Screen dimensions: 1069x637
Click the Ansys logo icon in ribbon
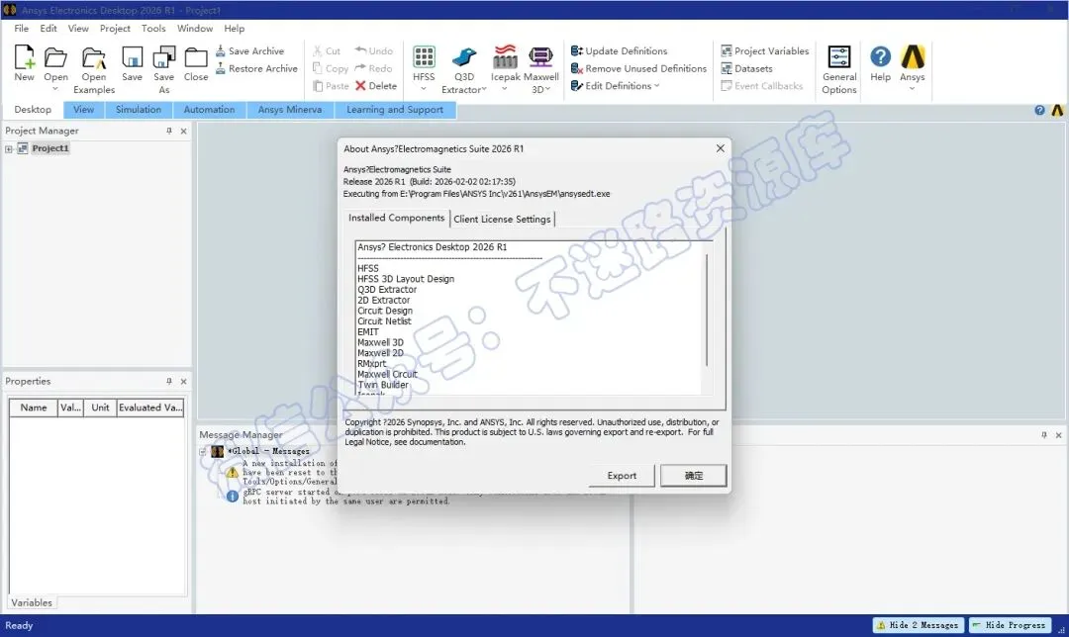913,57
